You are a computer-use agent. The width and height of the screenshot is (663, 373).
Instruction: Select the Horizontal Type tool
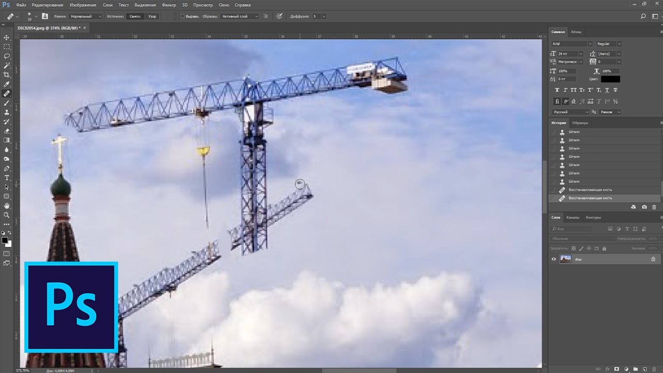pyautogui.click(x=7, y=178)
